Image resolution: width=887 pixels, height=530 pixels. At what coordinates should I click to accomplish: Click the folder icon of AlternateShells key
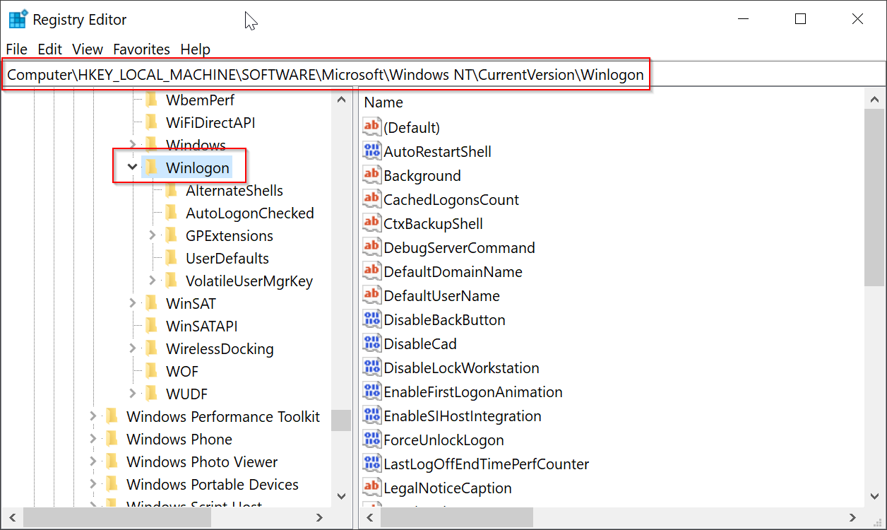tap(172, 191)
